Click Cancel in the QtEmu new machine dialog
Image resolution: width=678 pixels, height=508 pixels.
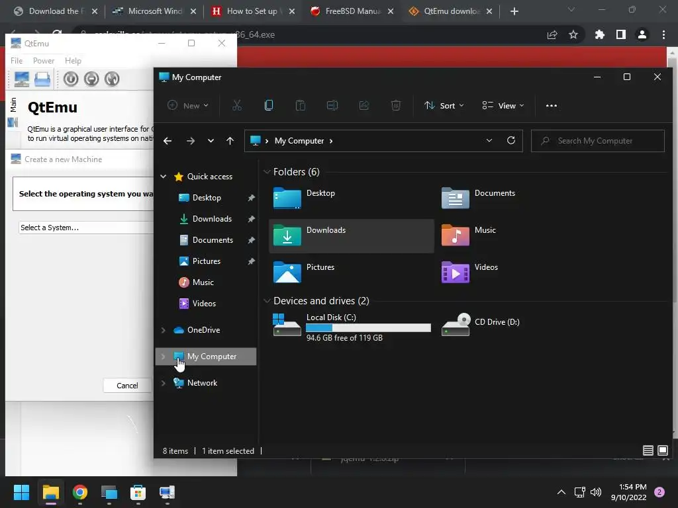point(127,386)
